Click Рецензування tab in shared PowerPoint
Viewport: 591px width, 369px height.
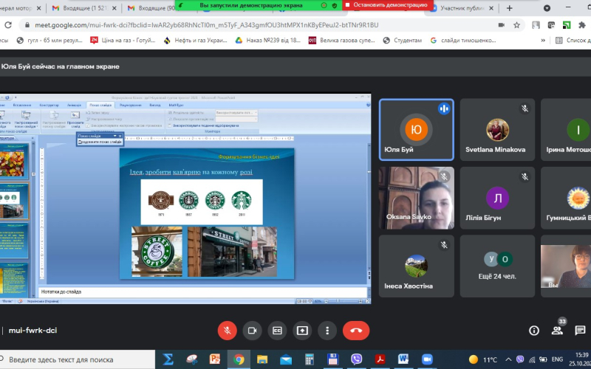pos(131,105)
